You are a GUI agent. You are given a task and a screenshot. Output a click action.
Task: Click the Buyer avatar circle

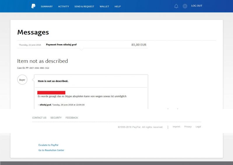point(22,80)
